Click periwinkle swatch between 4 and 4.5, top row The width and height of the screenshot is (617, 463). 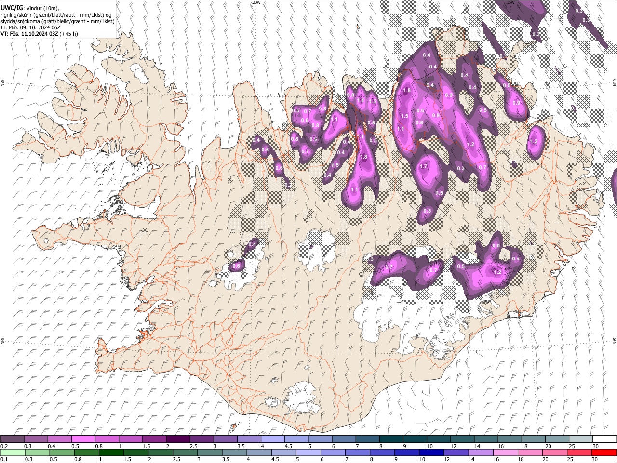[272, 439]
